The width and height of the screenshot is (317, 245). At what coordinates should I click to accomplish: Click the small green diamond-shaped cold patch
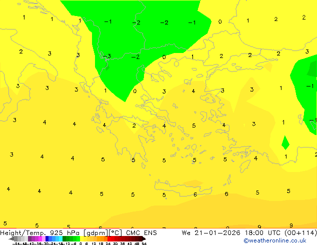(x=285, y=142)
